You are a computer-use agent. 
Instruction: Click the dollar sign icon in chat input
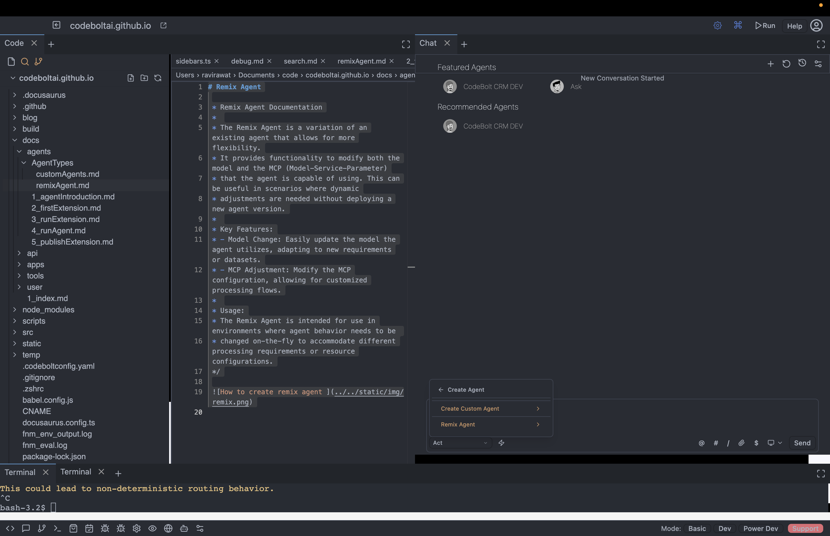point(756,443)
